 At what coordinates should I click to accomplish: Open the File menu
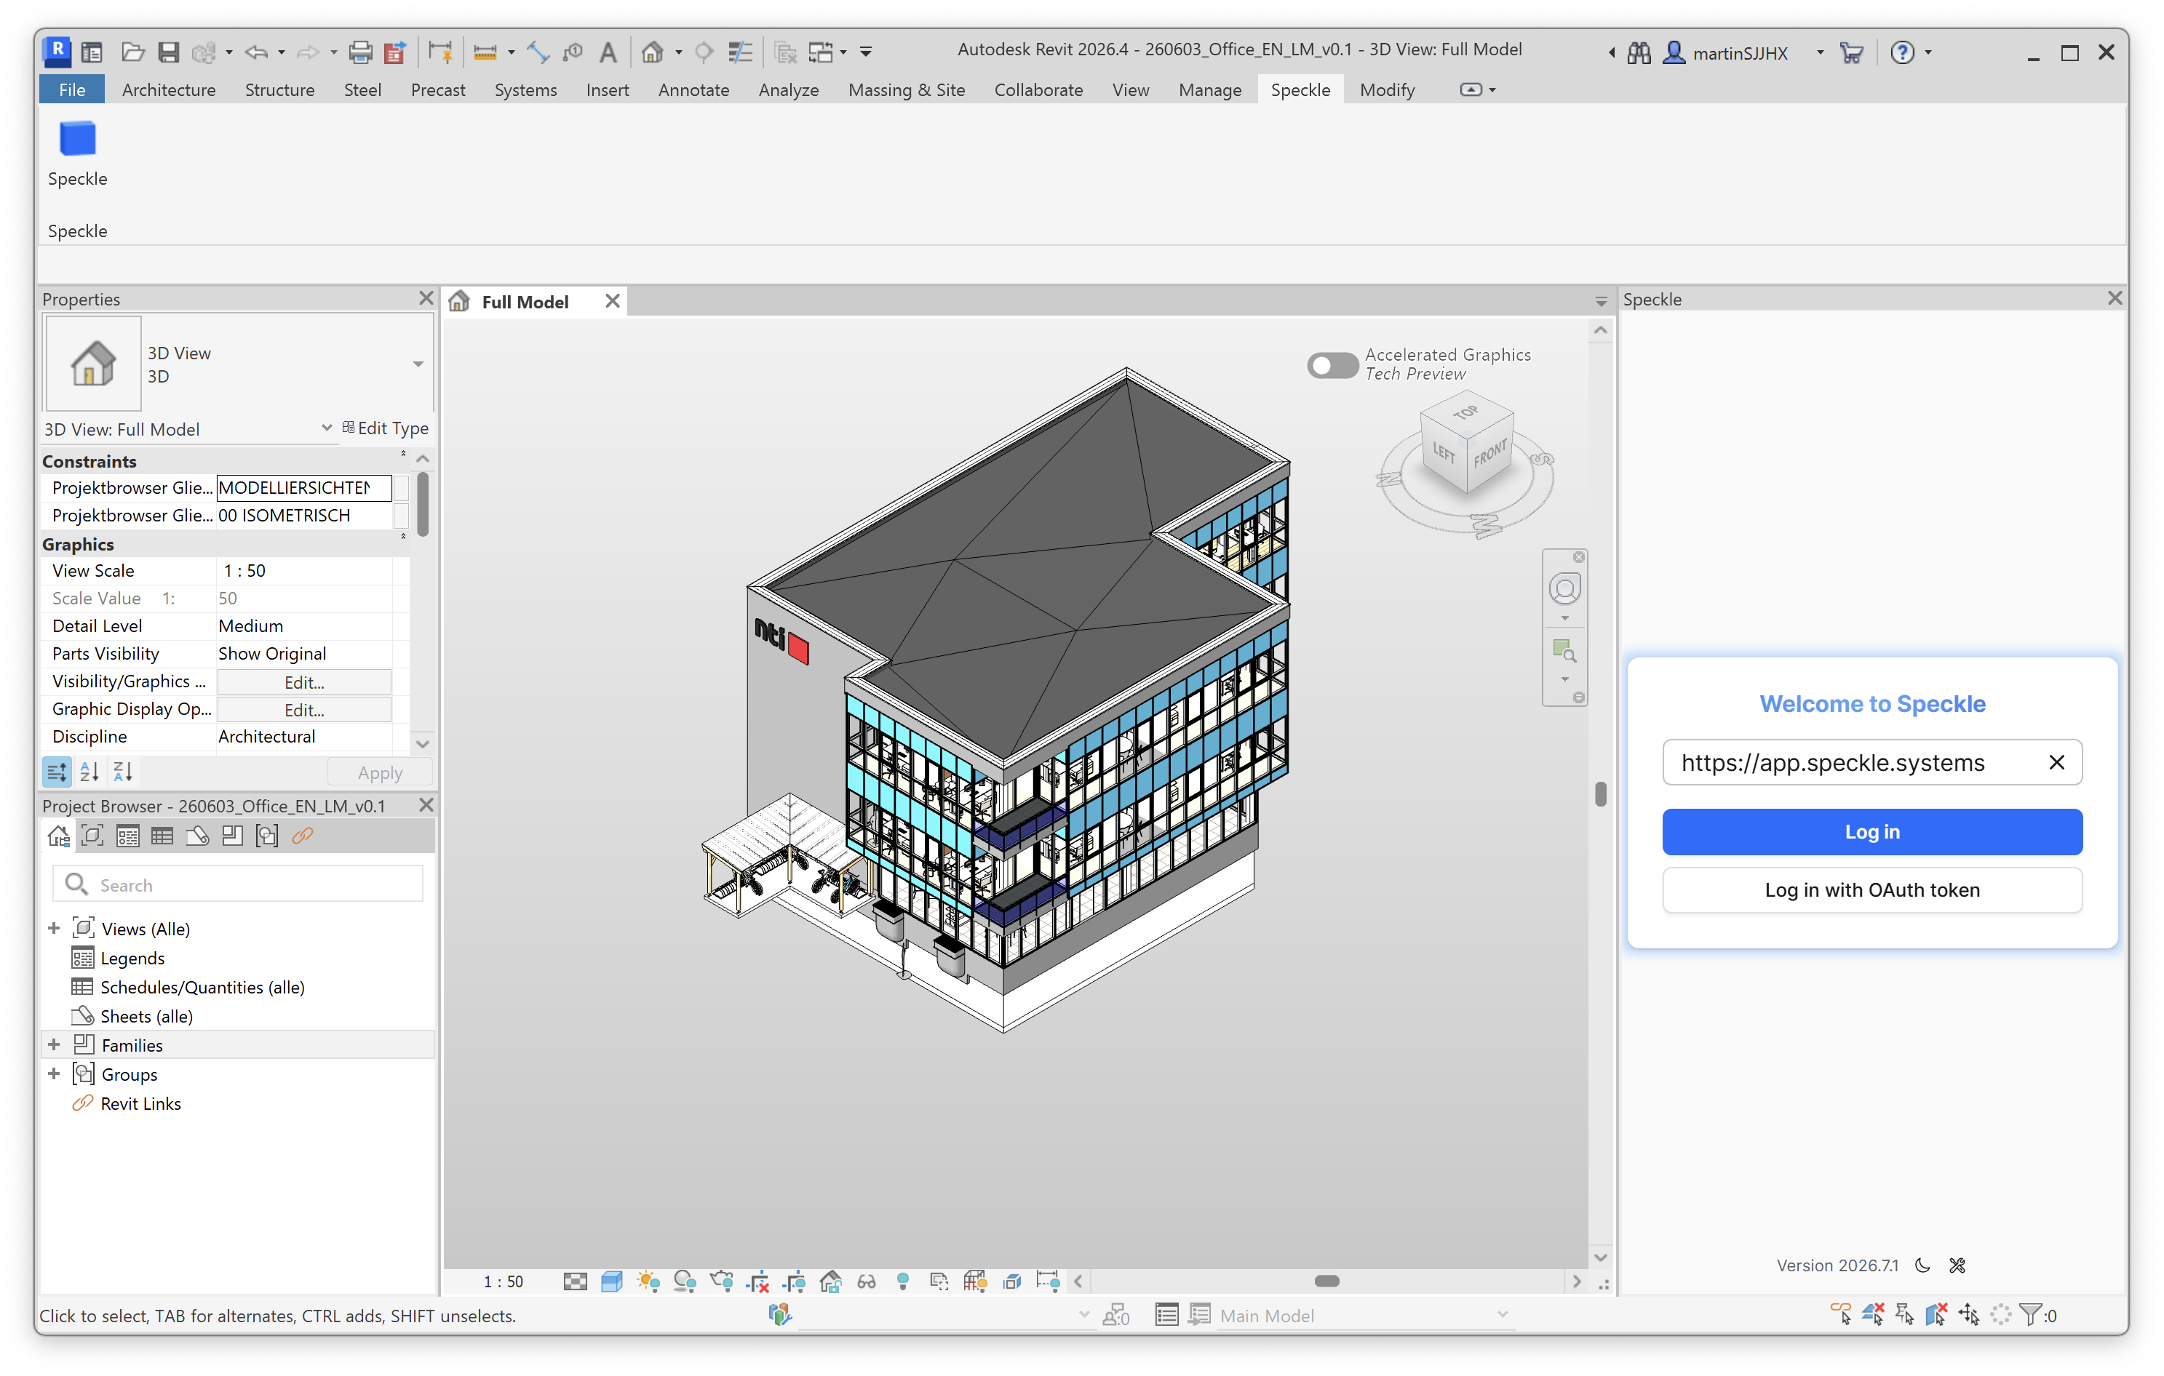[x=72, y=89]
